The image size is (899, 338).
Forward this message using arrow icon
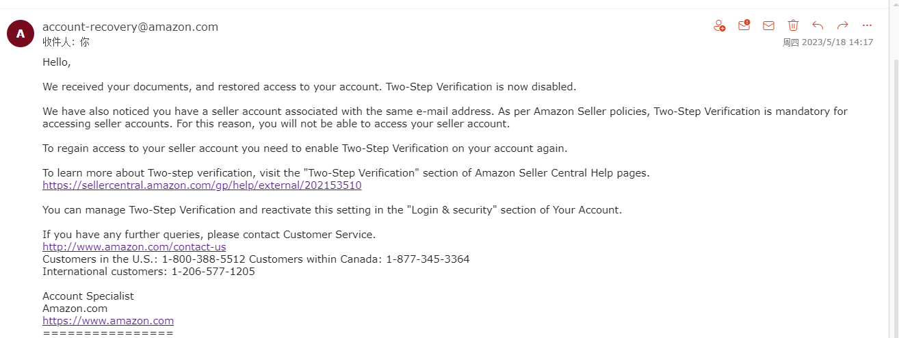click(x=842, y=25)
